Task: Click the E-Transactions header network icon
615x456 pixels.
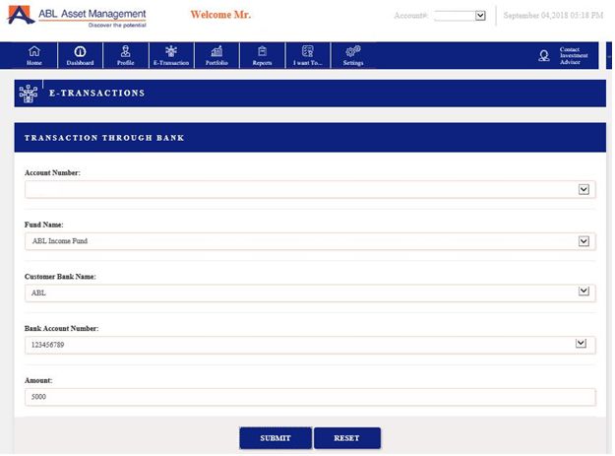Action: [29, 94]
